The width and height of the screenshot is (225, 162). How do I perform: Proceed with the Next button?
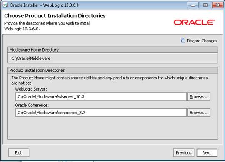207,153
